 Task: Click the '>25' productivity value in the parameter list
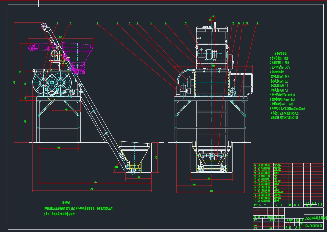click(287, 68)
